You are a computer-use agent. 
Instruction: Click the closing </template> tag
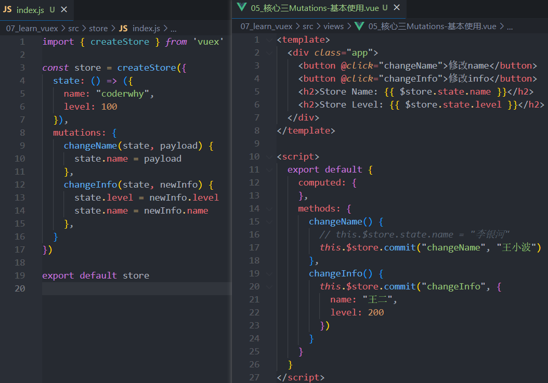coord(306,130)
